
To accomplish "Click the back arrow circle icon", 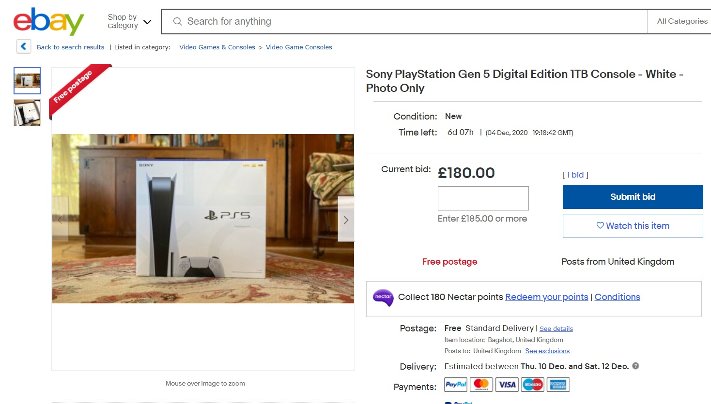I will click(23, 46).
